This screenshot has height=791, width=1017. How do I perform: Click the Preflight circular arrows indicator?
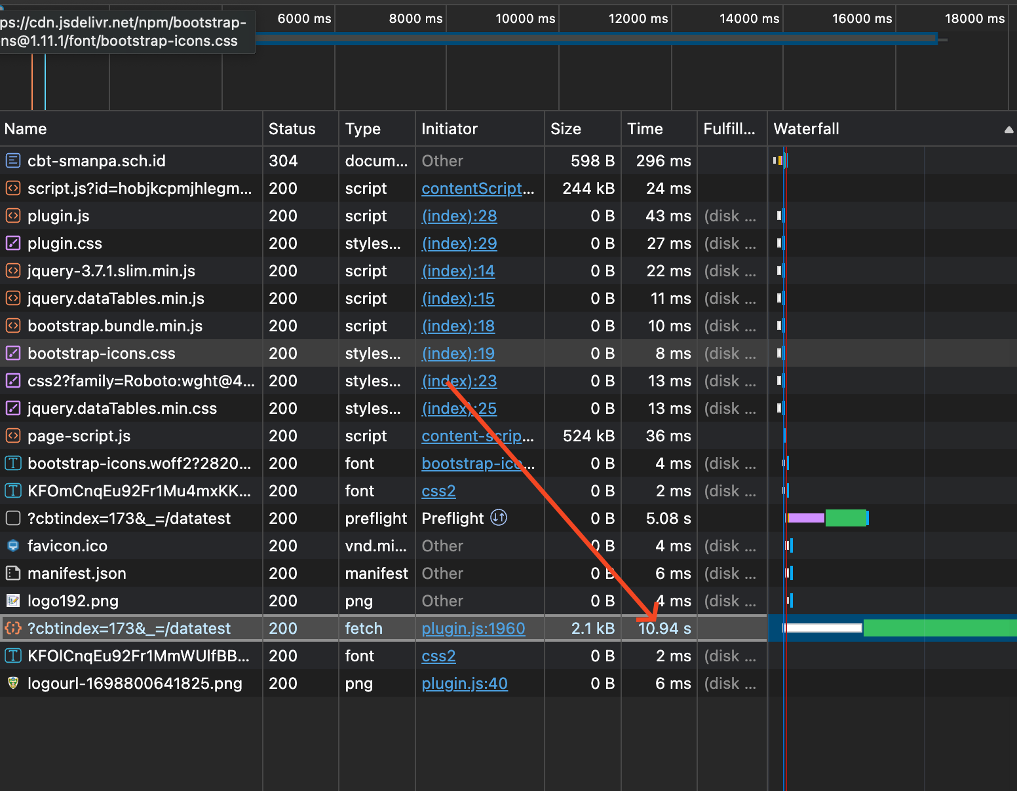coord(498,517)
